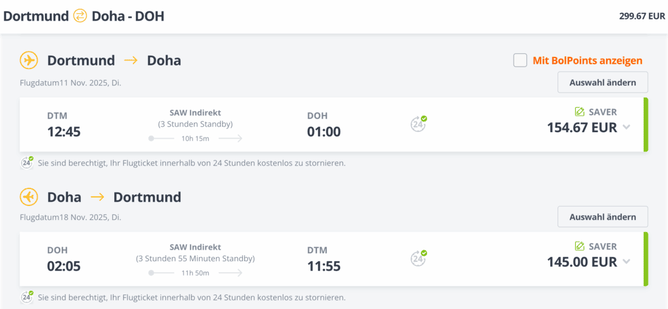Click the 24-hour cancellation icon on outbound flight
This screenshot has height=309, width=668.
coord(418,124)
